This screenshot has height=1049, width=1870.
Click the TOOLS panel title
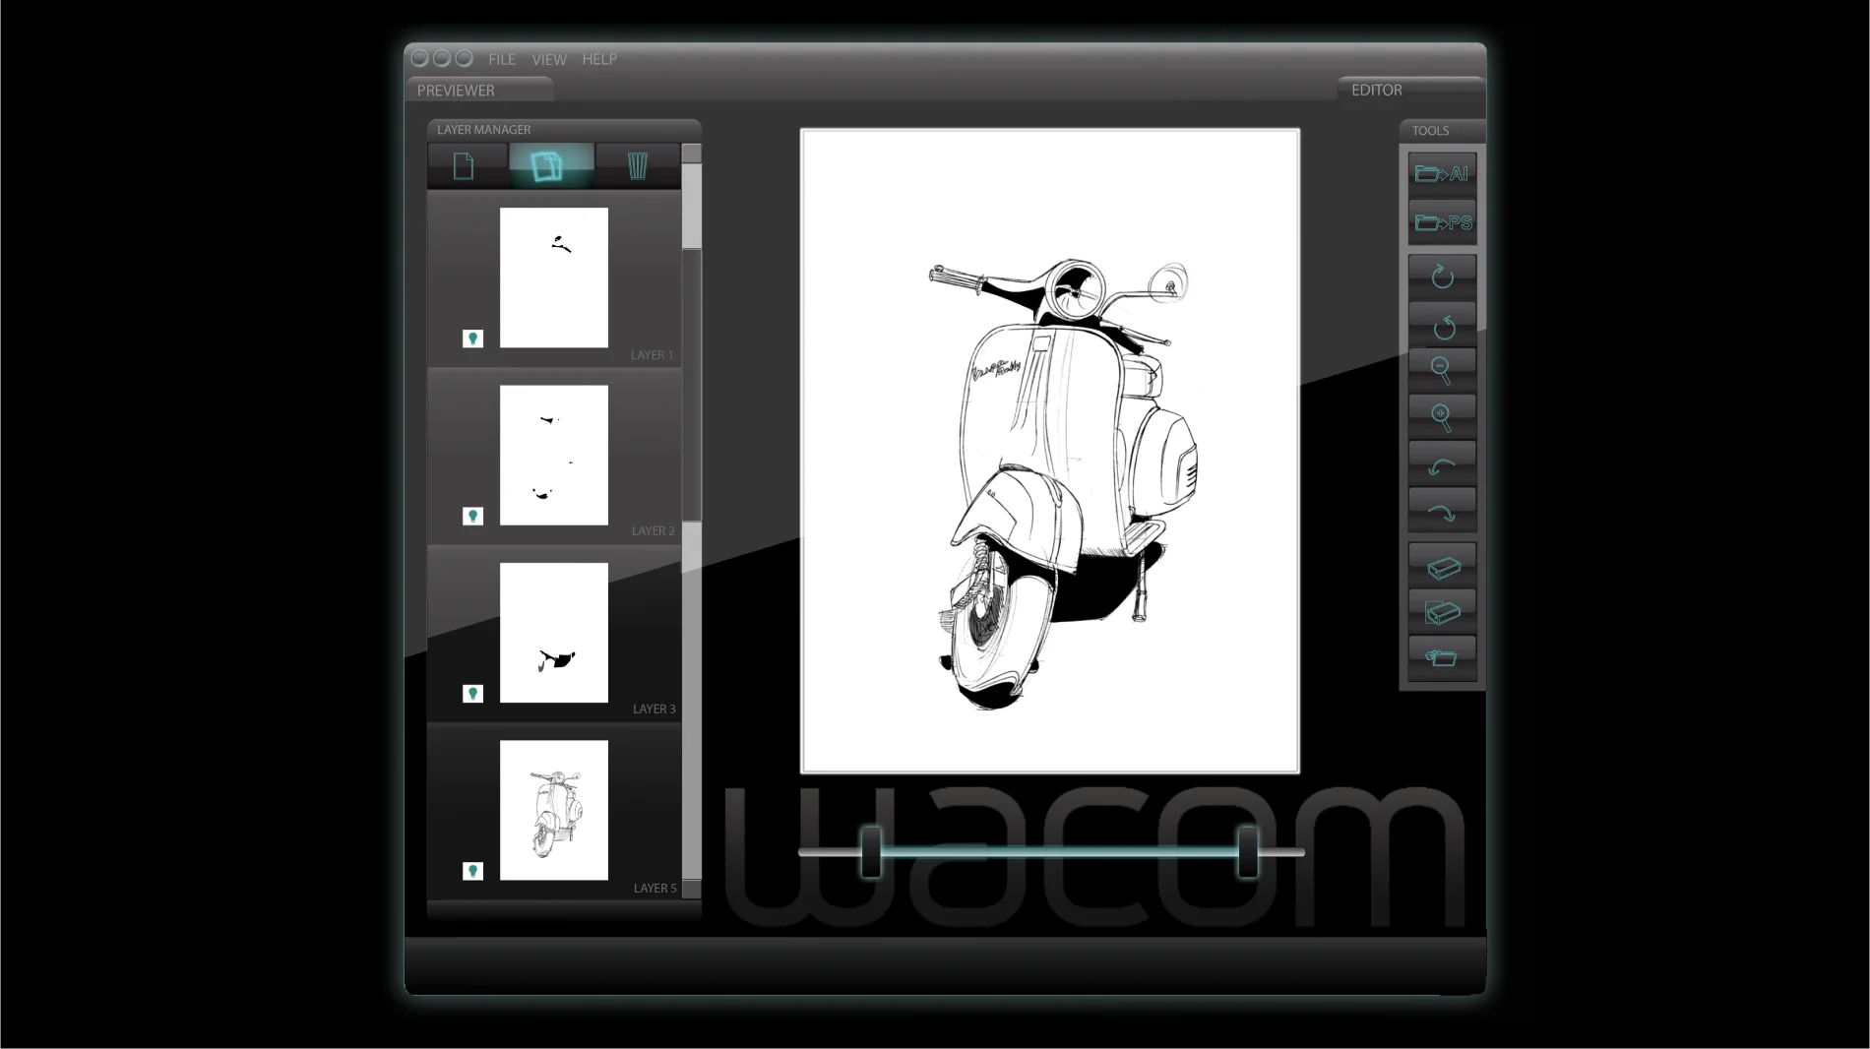pos(1430,130)
